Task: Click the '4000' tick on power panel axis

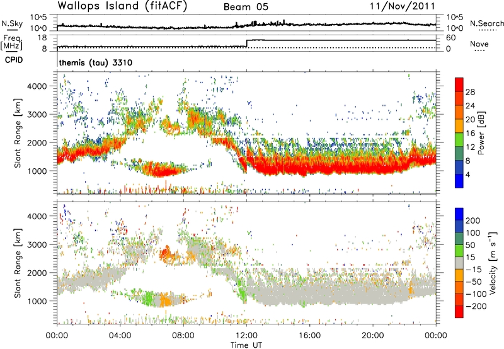Action: tap(37, 86)
